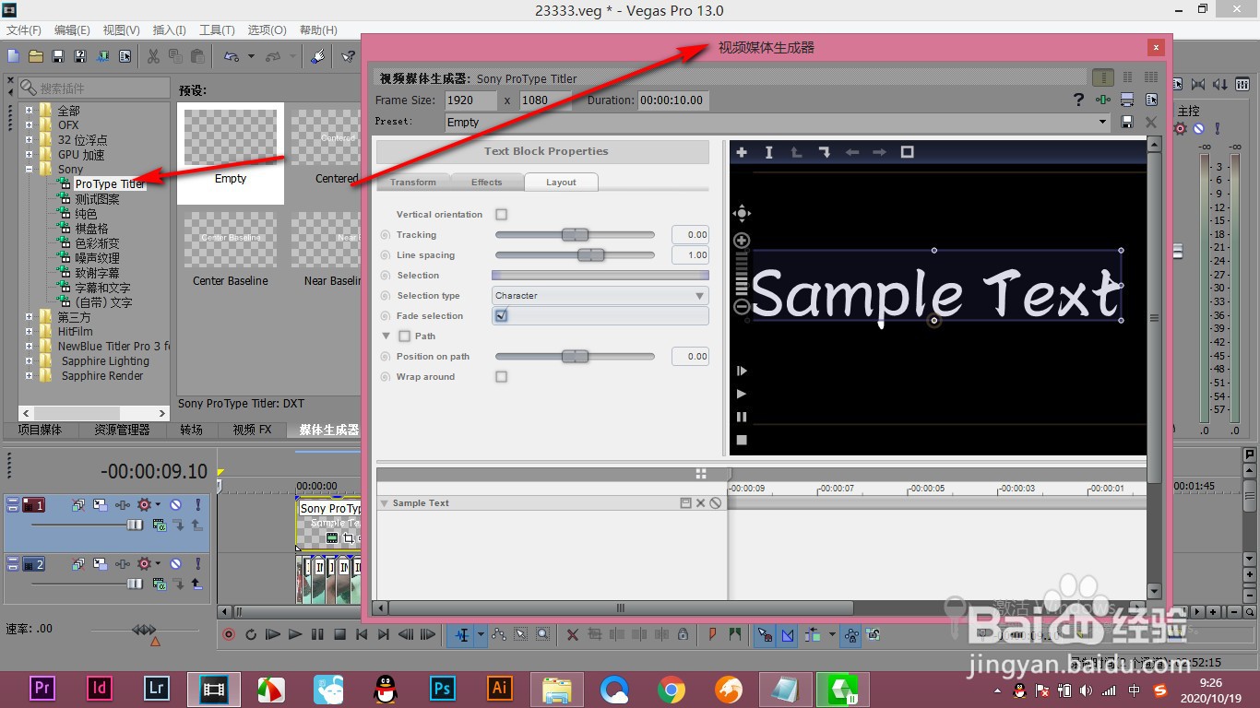The width and height of the screenshot is (1260, 708).
Task: Click the Save As icon with question mark
Action: 79,56
